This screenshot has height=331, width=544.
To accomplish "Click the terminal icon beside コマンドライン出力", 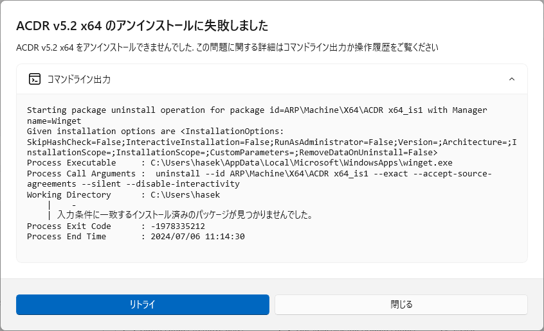I will pyautogui.click(x=35, y=80).
